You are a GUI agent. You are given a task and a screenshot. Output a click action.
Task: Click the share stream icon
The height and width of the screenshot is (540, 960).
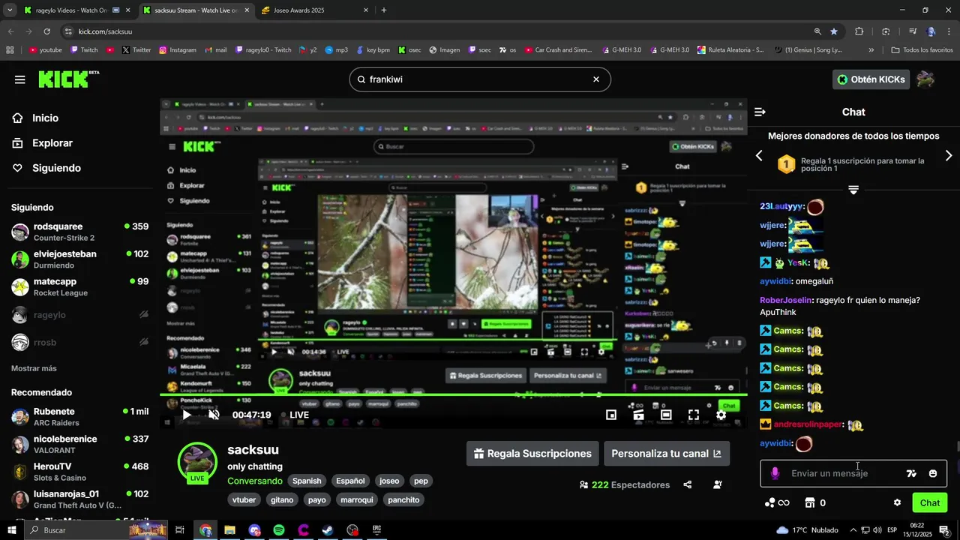[688, 484]
